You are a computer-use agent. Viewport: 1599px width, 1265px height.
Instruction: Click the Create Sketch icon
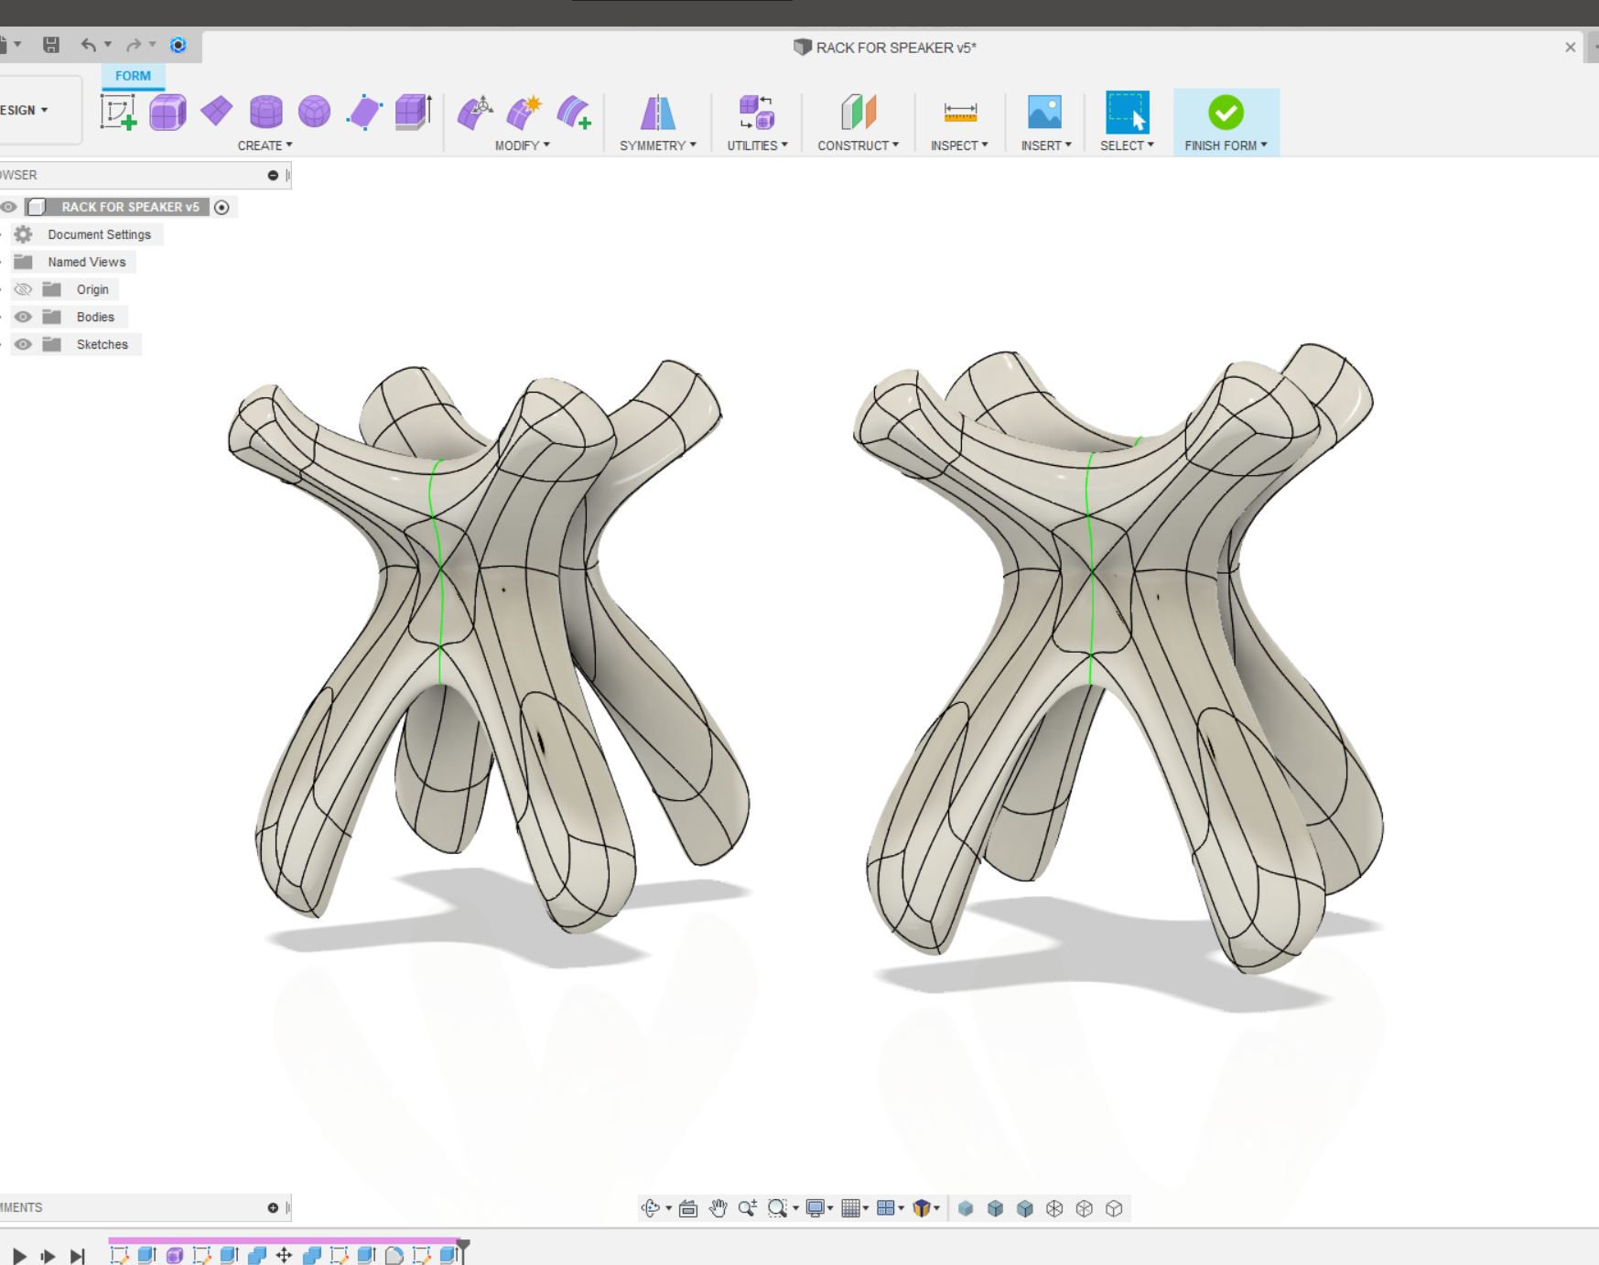(118, 113)
